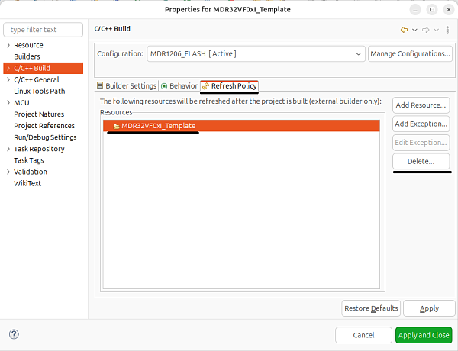Click the Add Resource button
The height and width of the screenshot is (351, 458).
pos(421,105)
